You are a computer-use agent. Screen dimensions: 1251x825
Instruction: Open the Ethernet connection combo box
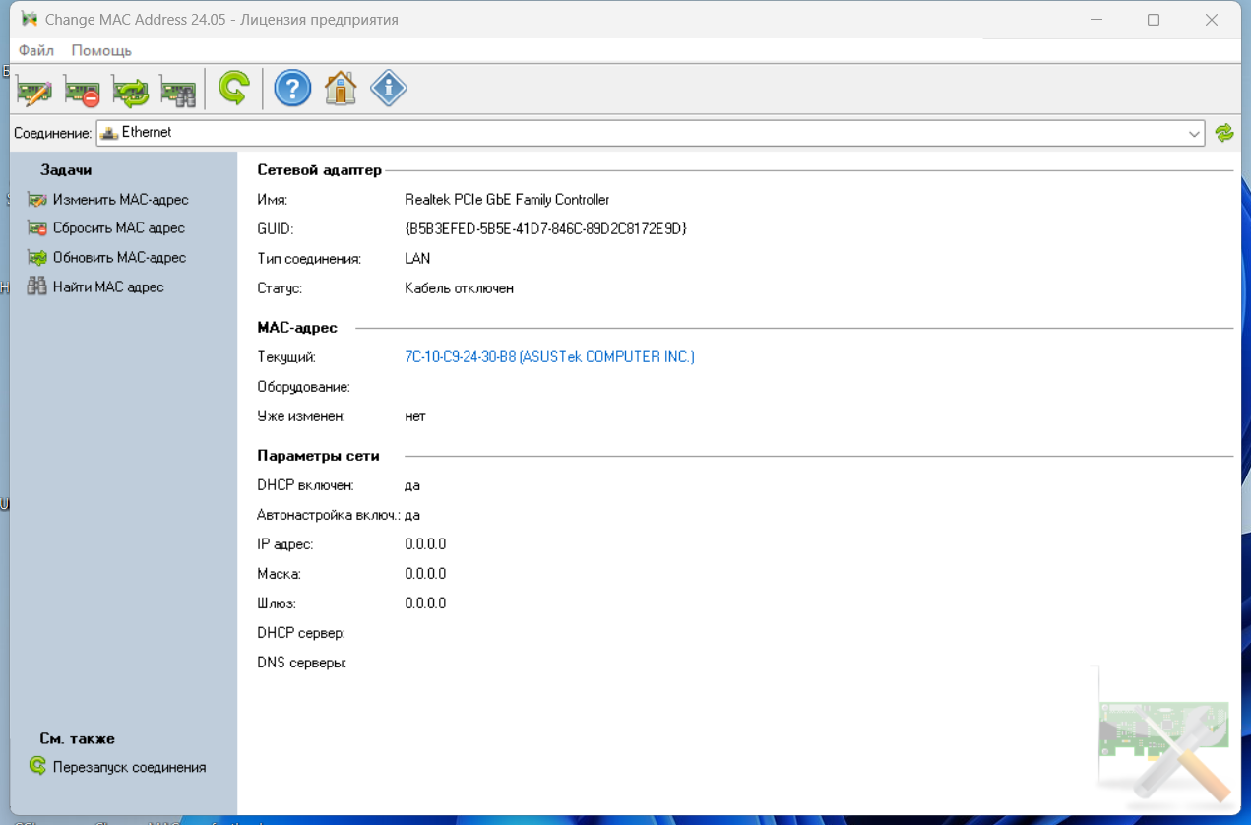coord(640,133)
